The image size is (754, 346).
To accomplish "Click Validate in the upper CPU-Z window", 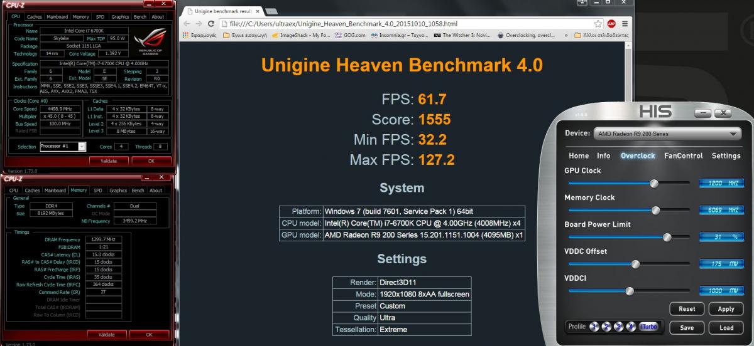I will [109, 160].
